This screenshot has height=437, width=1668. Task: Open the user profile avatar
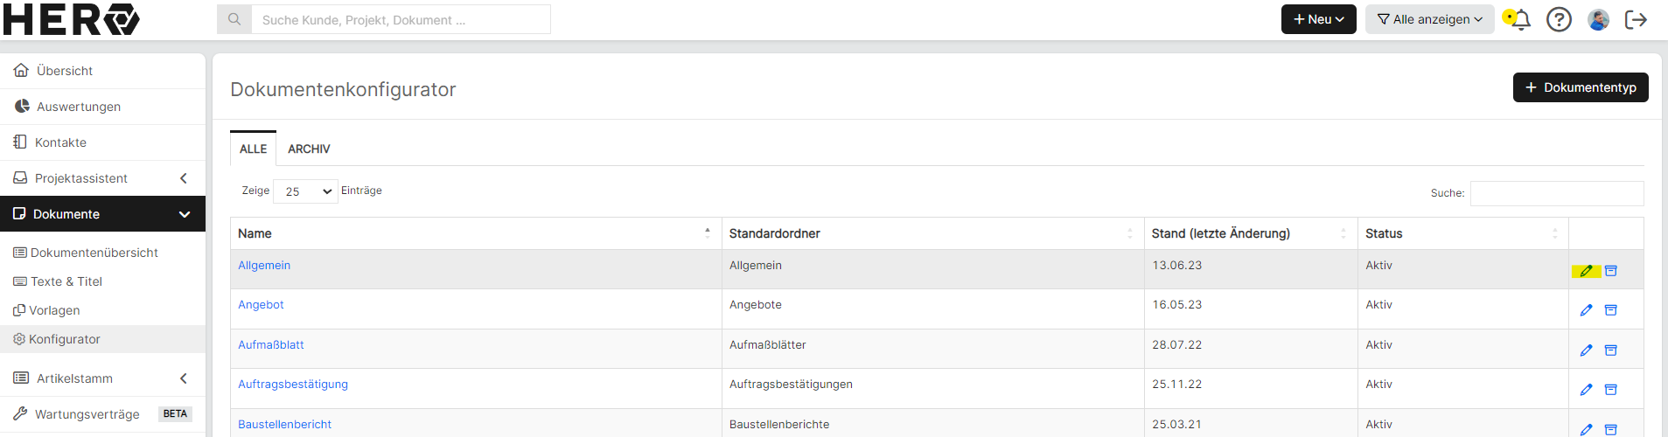pos(1598,19)
